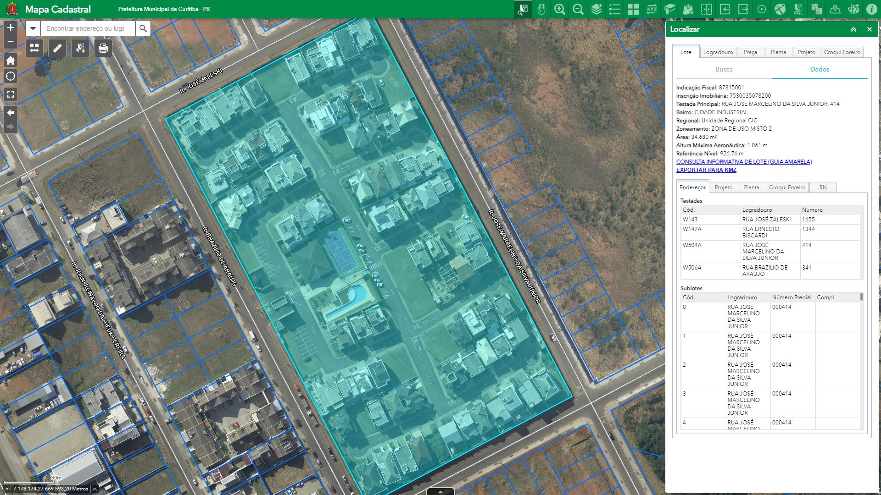The width and height of the screenshot is (881, 495).
Task: Click the Exportar para KMZ link
Action: click(x=706, y=170)
